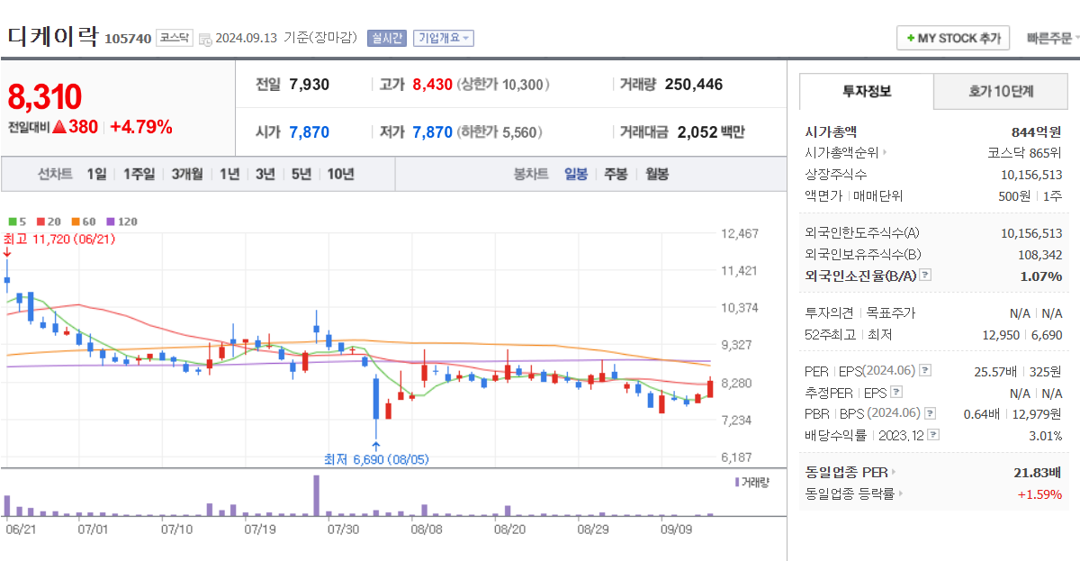Click the help icon next to 배당수익률 2023.12
This screenshot has height=561, width=1080.
933,435
